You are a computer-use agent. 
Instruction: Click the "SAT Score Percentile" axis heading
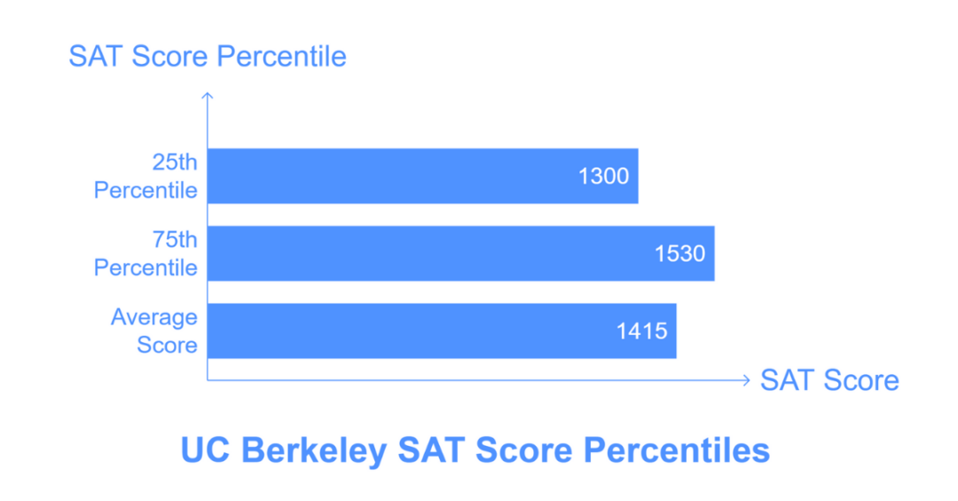point(208,57)
